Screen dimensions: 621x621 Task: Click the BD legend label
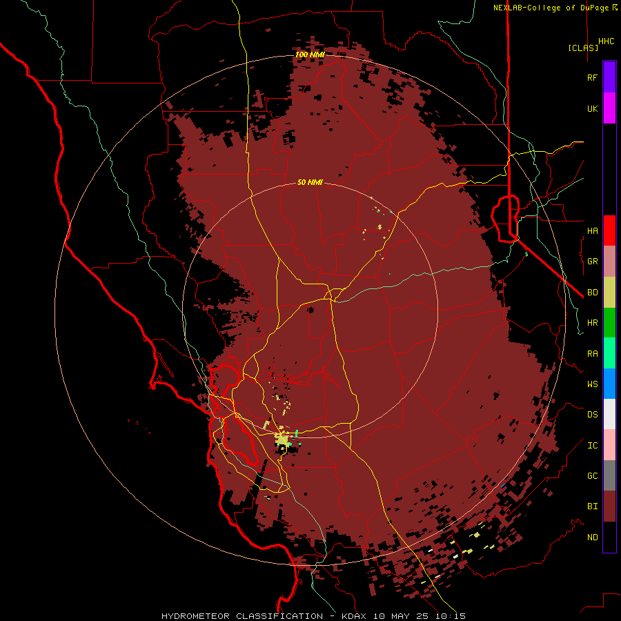592,293
